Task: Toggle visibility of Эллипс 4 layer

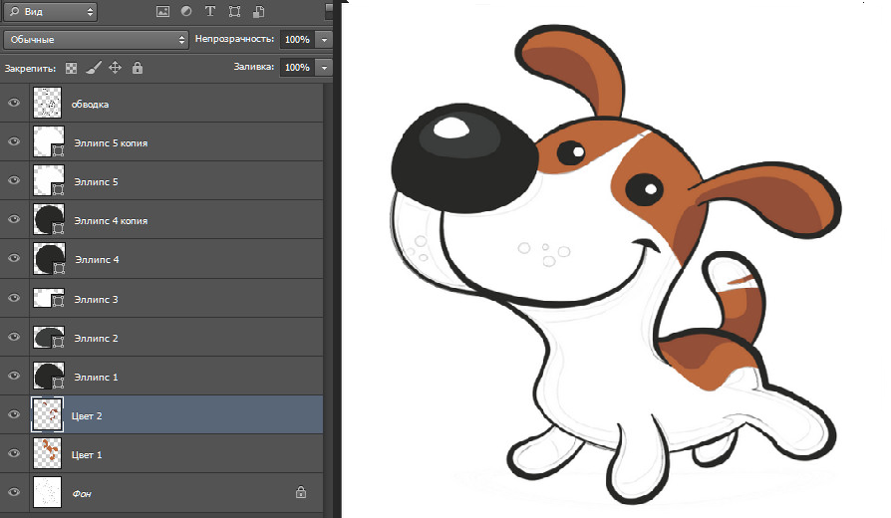Action: point(14,259)
